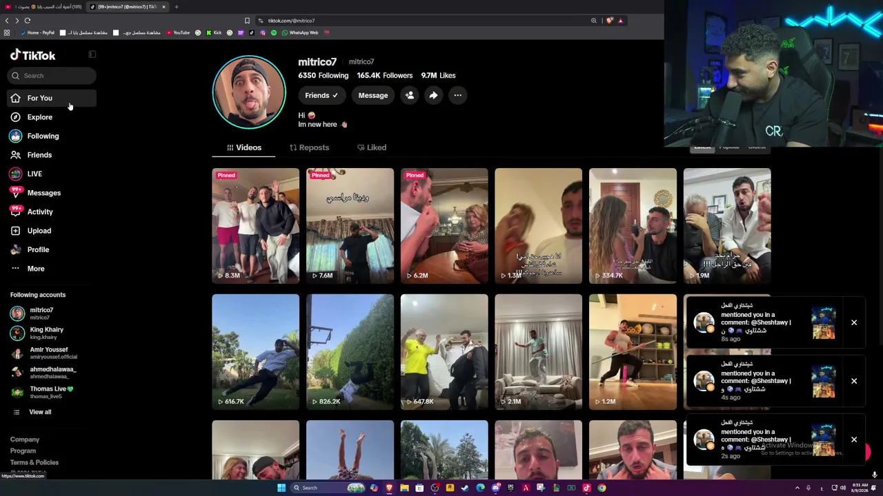Click the Activity notifications icon
Screen dimensions: 883x496
tap(15, 211)
